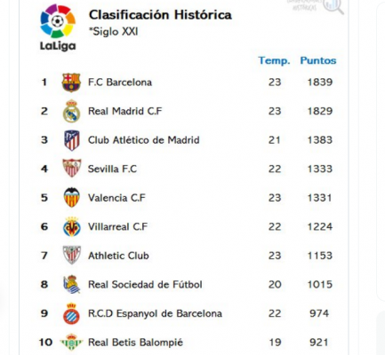Viewport: 385px width, 355px height.
Task: Click Barcelona's 1839 points value
Action: (320, 83)
